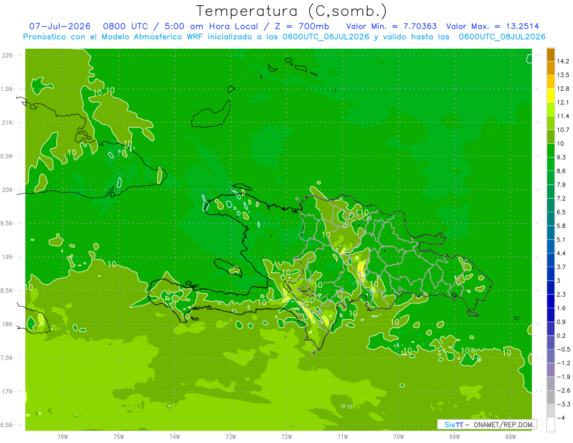Click the '68W' longitude axis label
This screenshot has height=443, width=573.
510,437
